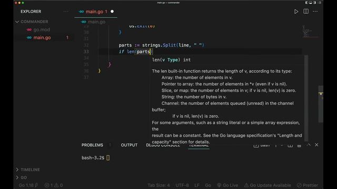Focus the bash-3.2$ terminal prompt
Image resolution: width=337 pixels, height=189 pixels.
(93, 157)
